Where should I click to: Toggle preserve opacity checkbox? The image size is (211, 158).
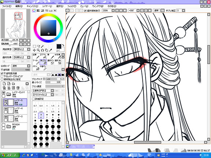tap(2, 74)
